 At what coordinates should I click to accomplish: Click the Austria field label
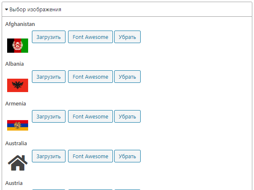14,183
